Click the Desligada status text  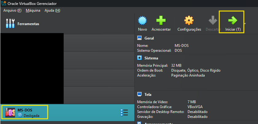click(31, 116)
